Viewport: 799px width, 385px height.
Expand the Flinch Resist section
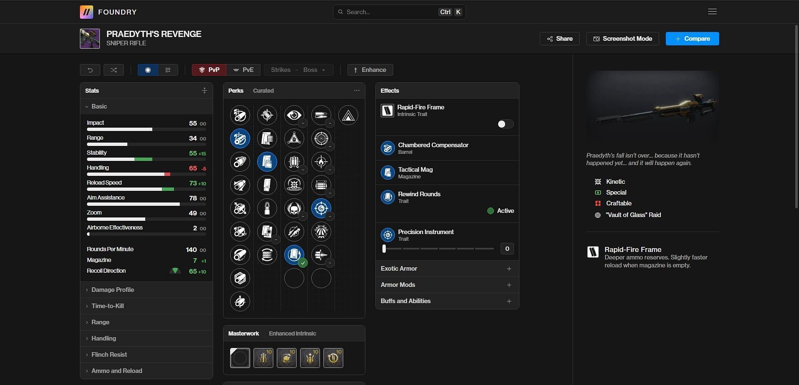(x=146, y=355)
